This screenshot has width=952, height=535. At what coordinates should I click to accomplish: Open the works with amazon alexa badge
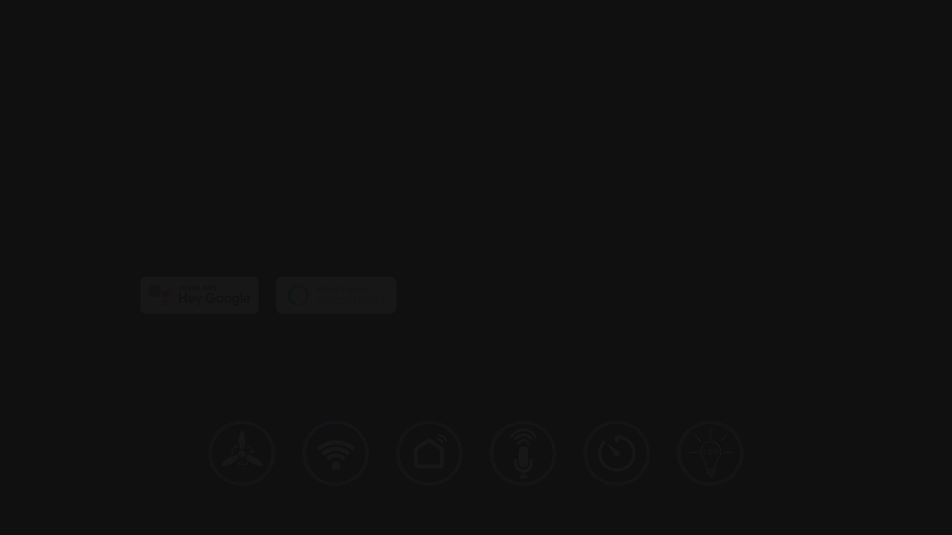point(336,295)
